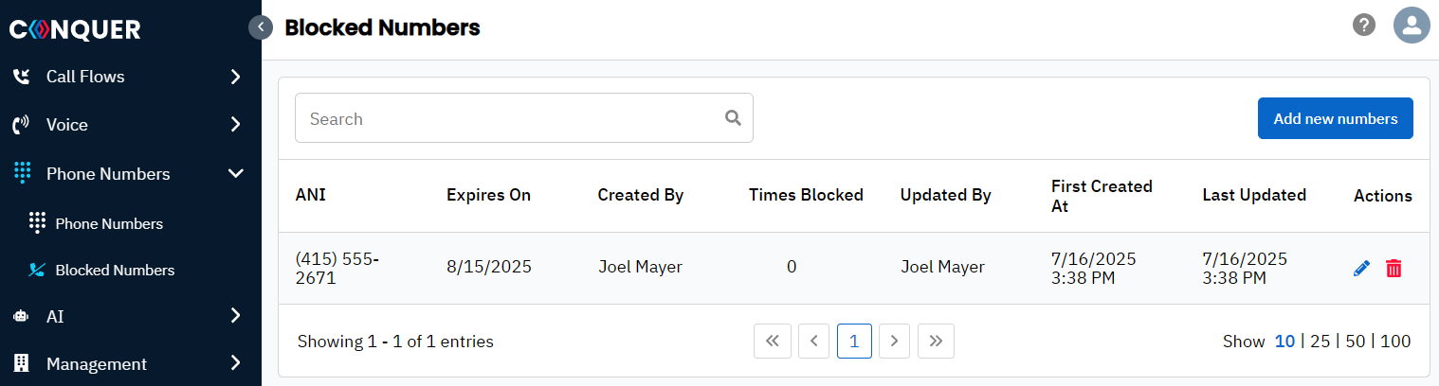Open the help question mark icon
1439x386 pixels.
(x=1363, y=26)
